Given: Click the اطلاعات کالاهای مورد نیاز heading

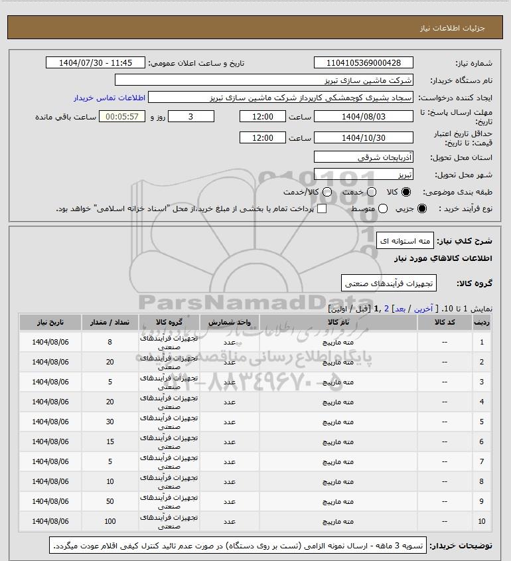Looking at the screenshot, I should tap(443, 258).
